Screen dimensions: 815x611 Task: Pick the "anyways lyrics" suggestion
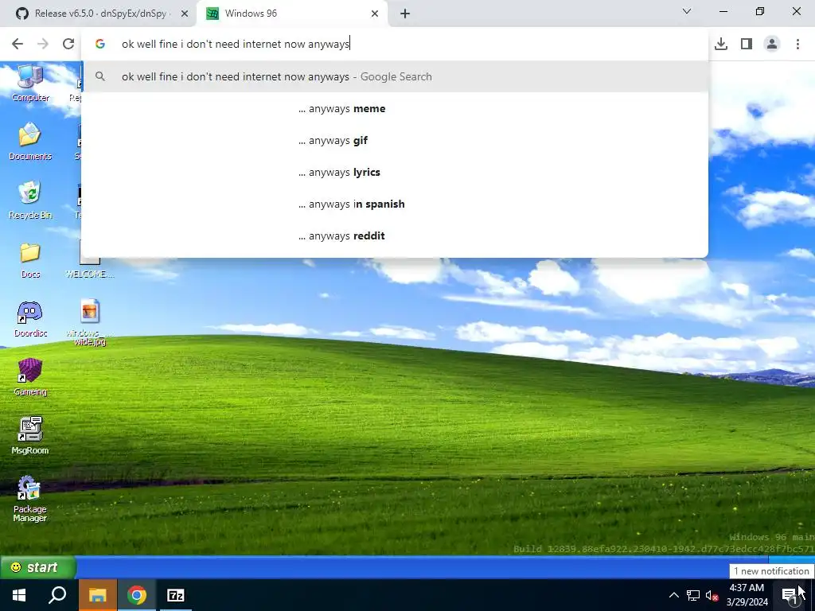pyautogui.click(x=395, y=172)
